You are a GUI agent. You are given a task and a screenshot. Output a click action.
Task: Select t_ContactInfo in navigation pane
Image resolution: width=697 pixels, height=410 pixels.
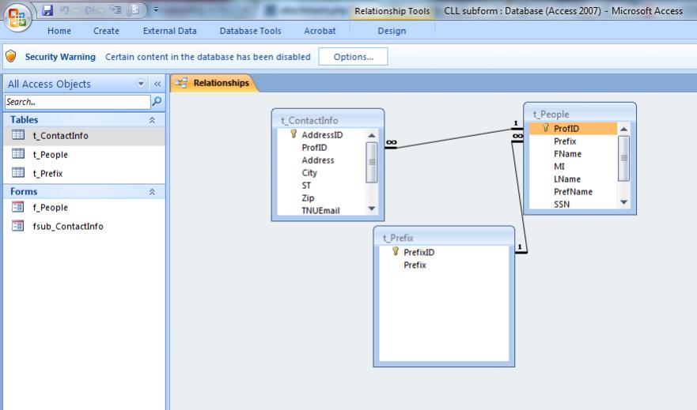point(84,136)
